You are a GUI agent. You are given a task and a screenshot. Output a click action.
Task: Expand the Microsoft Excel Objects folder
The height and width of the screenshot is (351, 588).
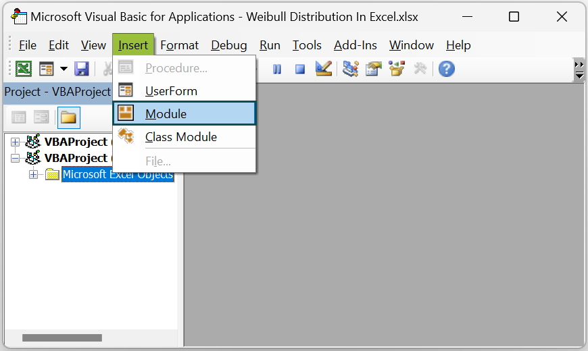coord(33,175)
